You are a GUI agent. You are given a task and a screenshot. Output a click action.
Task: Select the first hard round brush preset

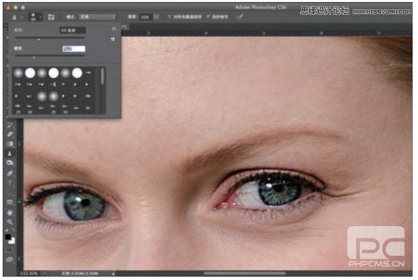coord(30,73)
